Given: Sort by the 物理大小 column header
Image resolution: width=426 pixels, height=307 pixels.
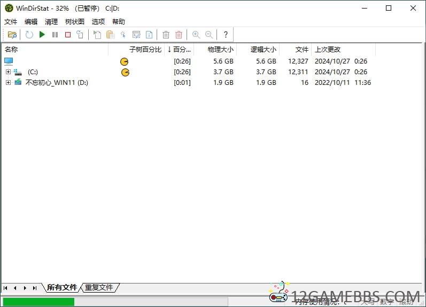Looking at the screenshot, I should click(x=220, y=50).
